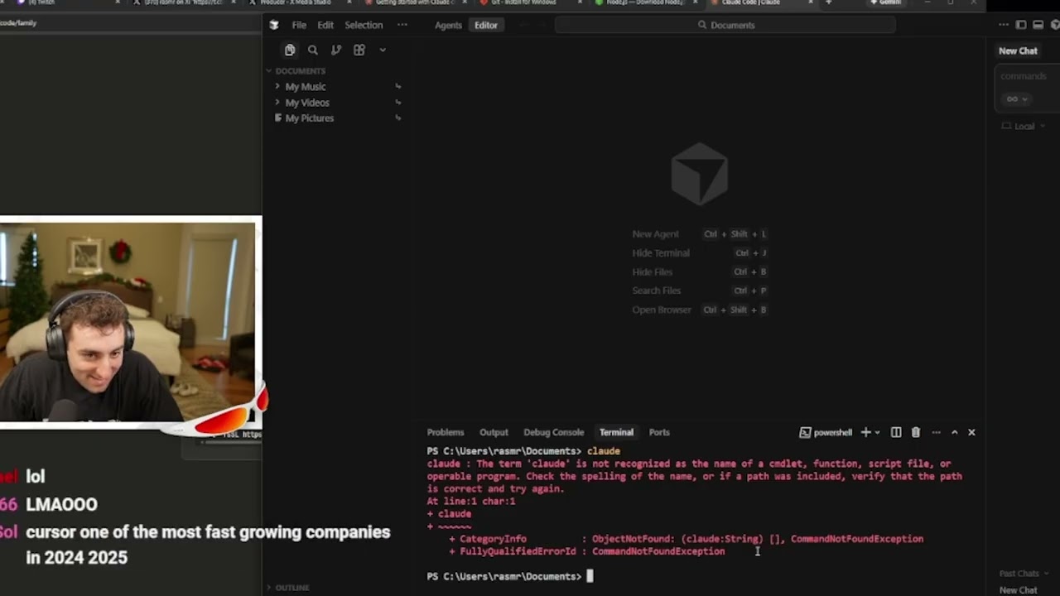Click the Cursor app logo icon
Viewport: 1060px width, 596px height.
[274, 25]
